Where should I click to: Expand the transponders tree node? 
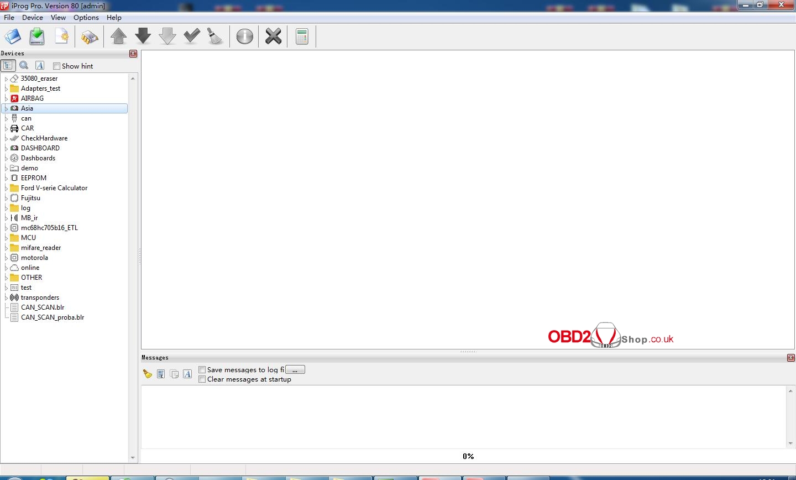[6, 298]
